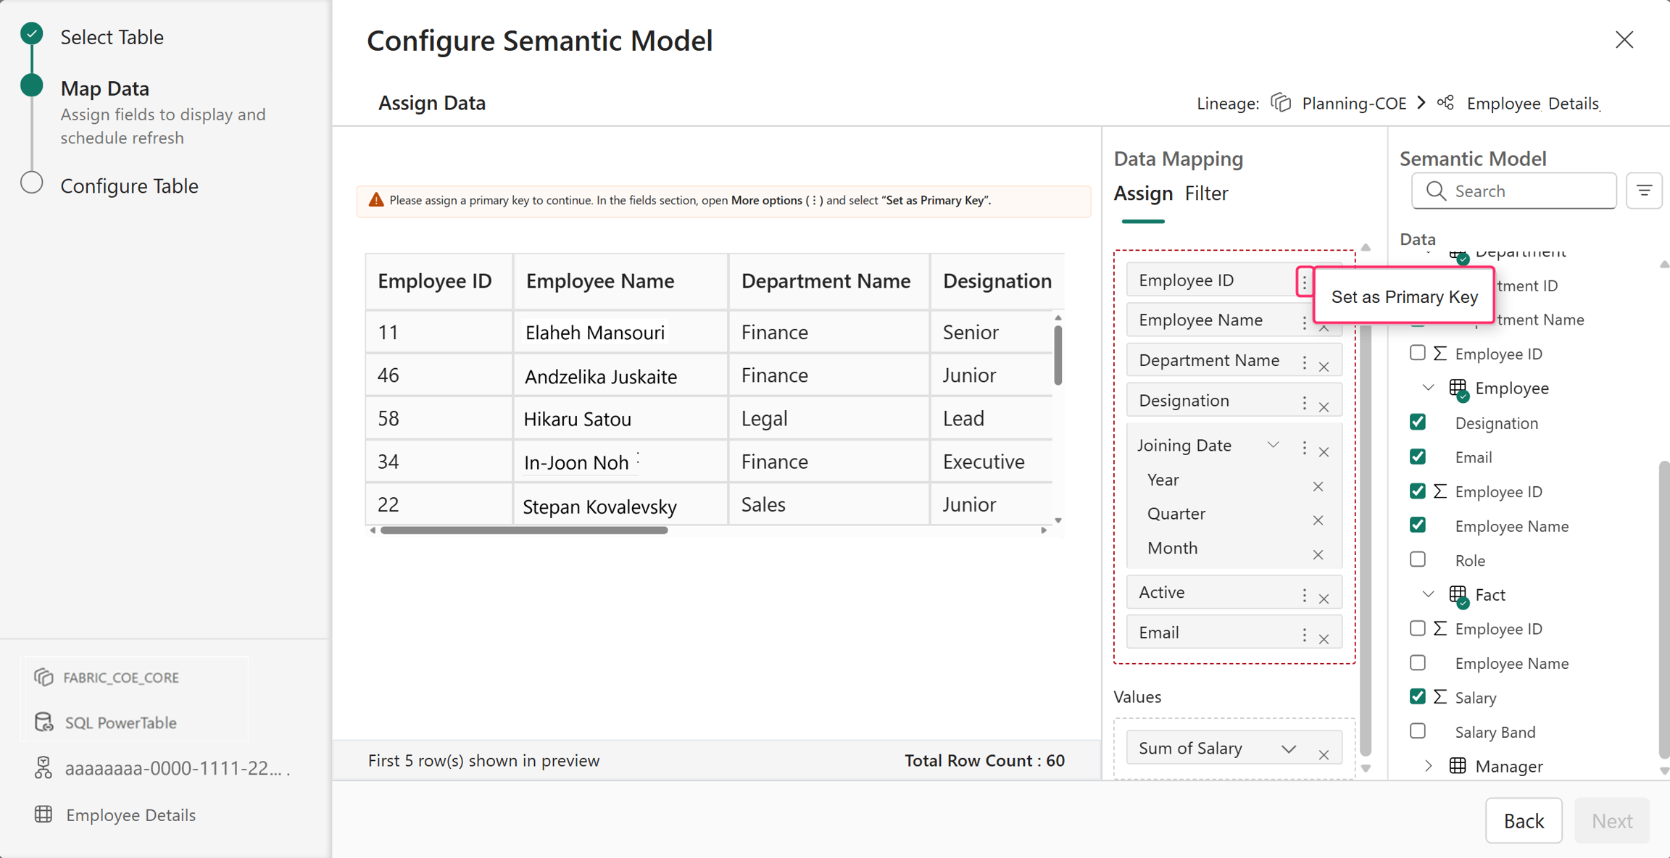1670x858 pixels.
Task: Remove the Active mapped field
Action: point(1324,599)
